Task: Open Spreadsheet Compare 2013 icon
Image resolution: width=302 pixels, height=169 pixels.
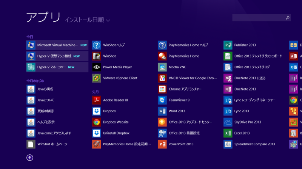Action: [228, 144]
